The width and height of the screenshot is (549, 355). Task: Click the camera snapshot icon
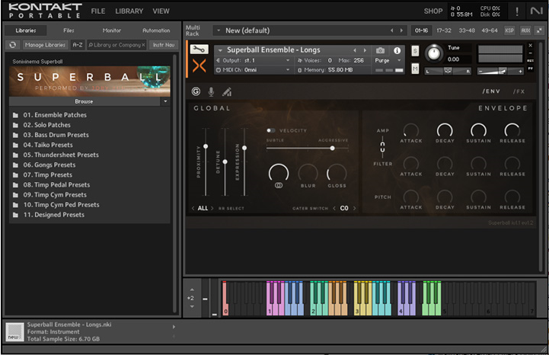click(380, 50)
